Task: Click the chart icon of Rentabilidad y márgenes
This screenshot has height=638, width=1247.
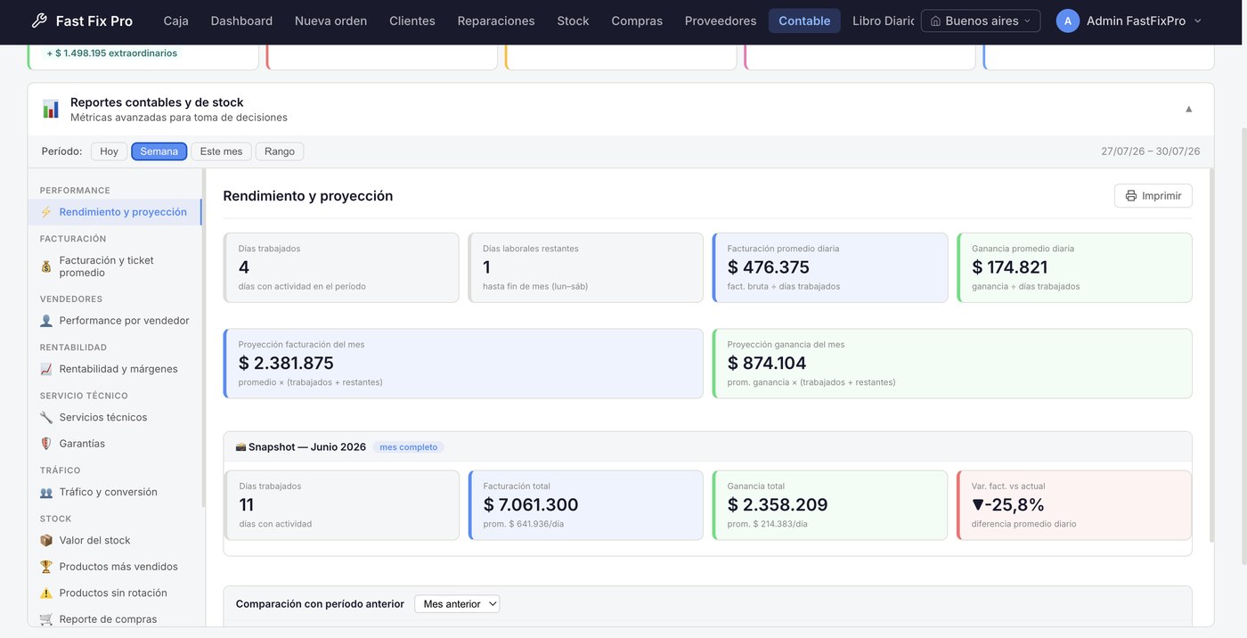Action: [x=46, y=369]
